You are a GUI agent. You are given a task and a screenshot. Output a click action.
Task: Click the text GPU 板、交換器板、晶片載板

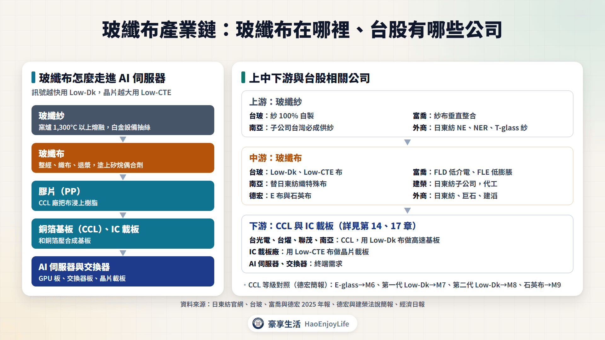pyautogui.click(x=82, y=279)
